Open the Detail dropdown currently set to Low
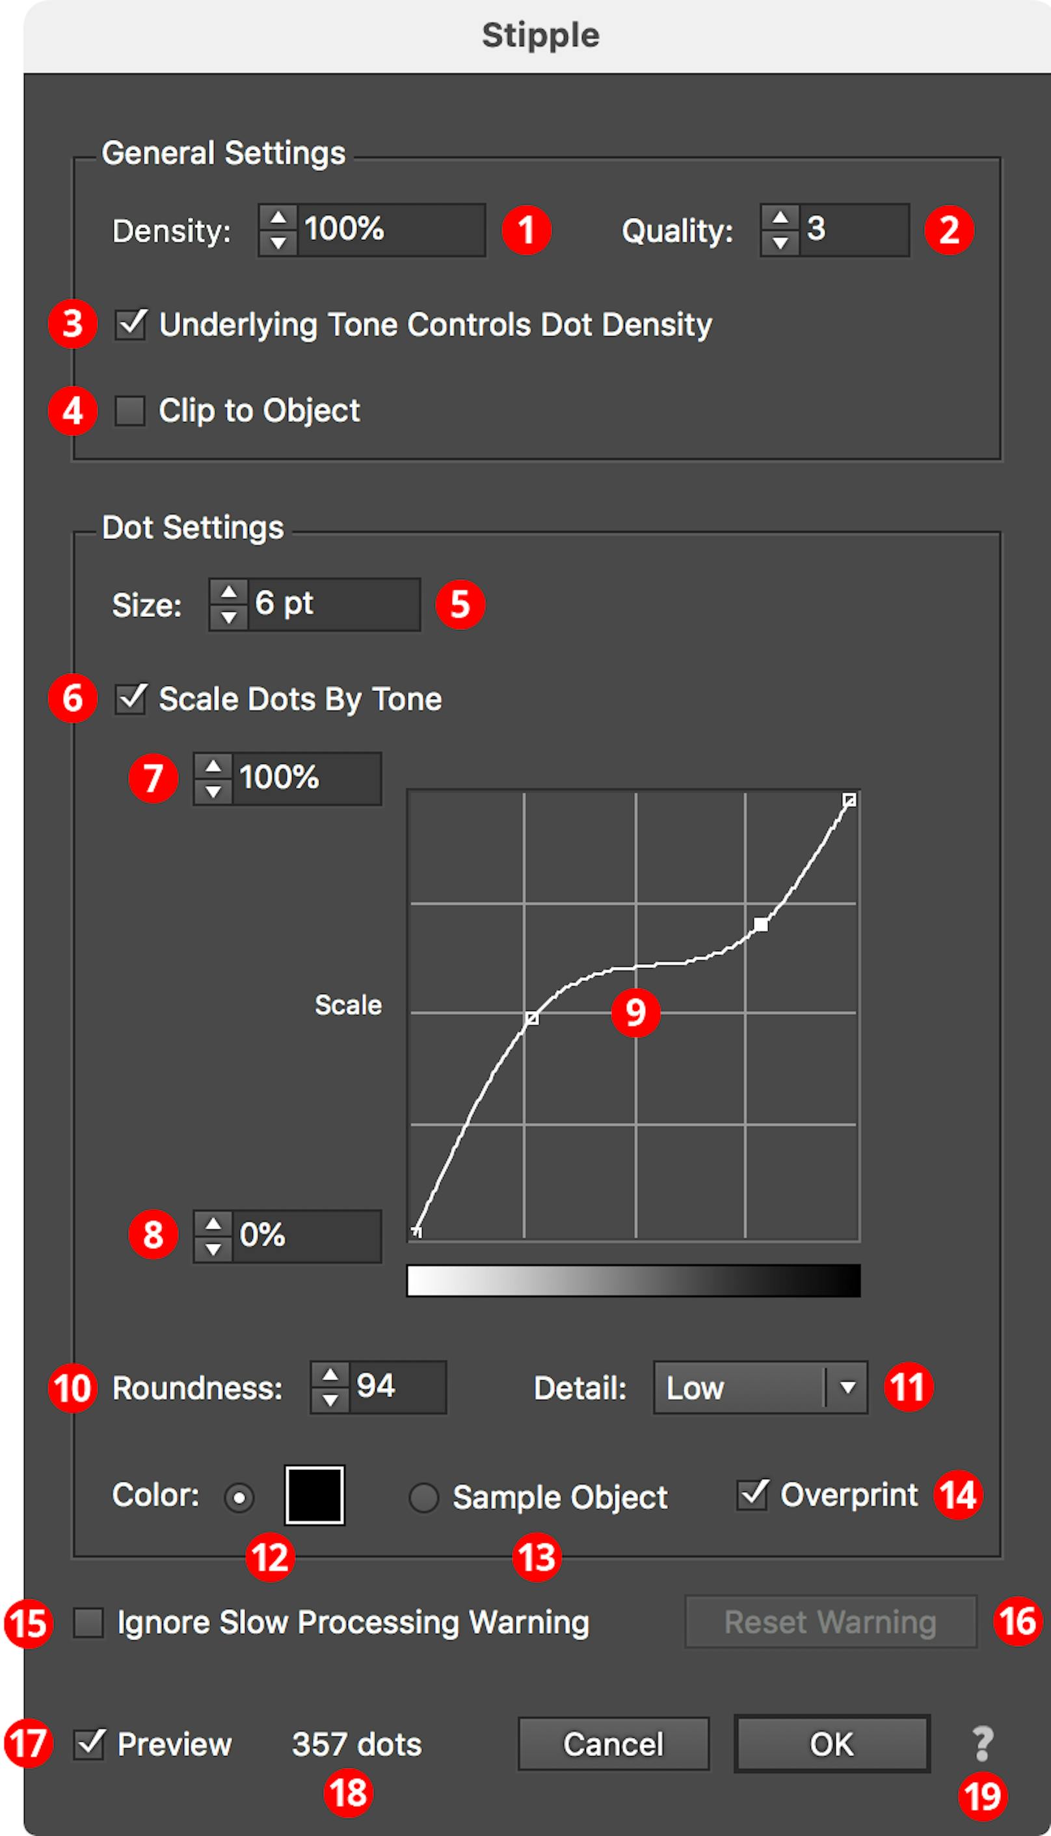The height and width of the screenshot is (1836, 1051). click(x=758, y=1387)
